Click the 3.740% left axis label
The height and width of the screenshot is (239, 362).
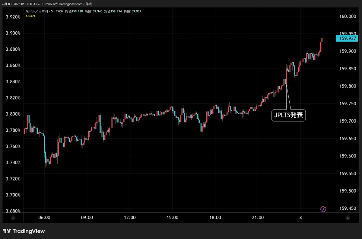coord(13,162)
